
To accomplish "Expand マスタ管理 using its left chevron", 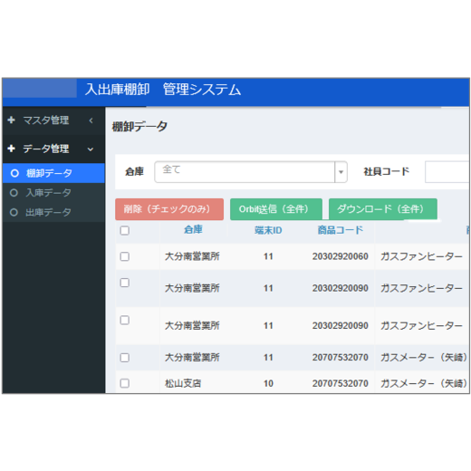I will 91,120.
